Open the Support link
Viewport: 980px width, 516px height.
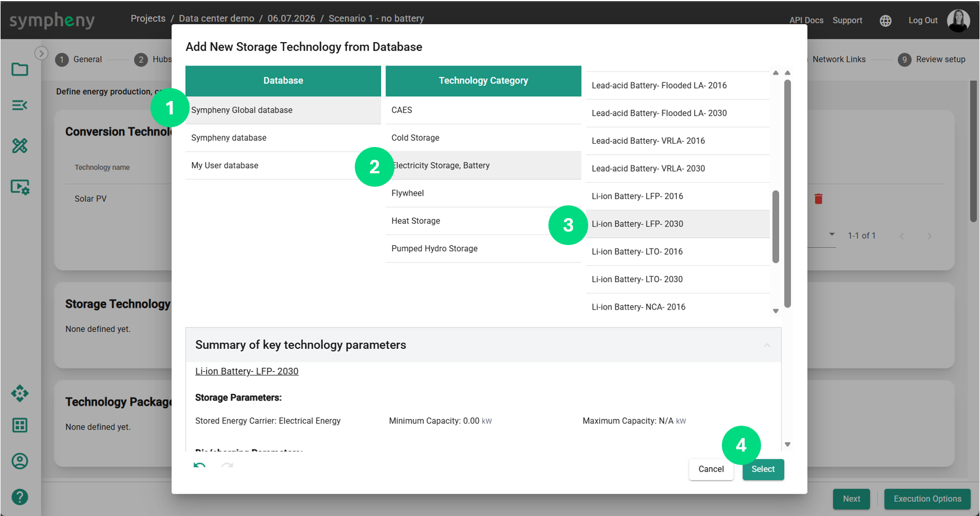(847, 20)
